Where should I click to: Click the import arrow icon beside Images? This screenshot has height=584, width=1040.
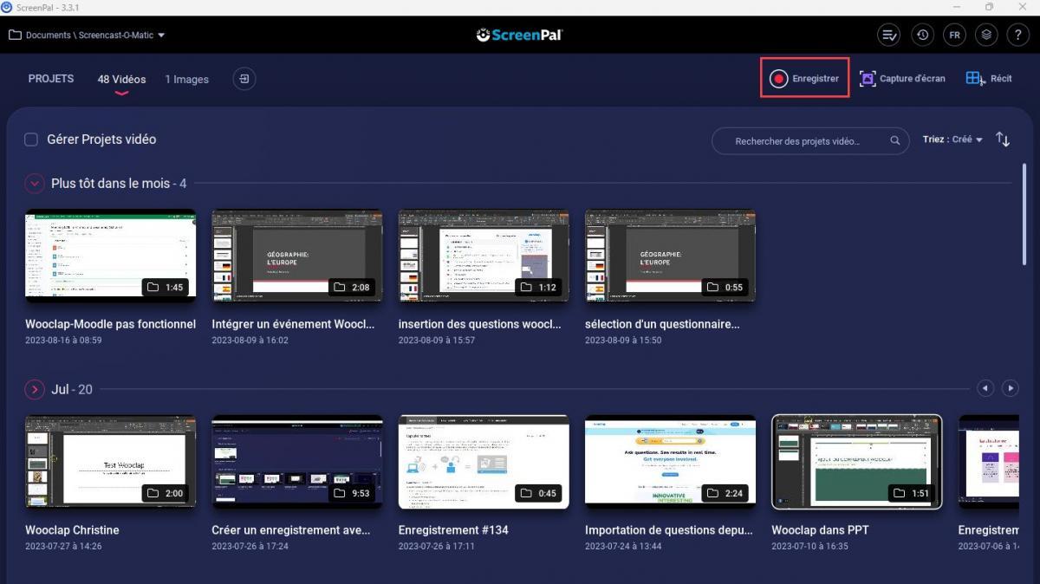click(x=244, y=79)
